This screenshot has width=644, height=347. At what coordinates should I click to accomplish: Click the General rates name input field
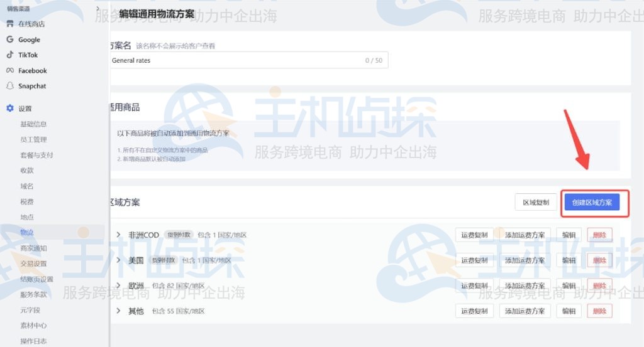pyautogui.click(x=236, y=61)
